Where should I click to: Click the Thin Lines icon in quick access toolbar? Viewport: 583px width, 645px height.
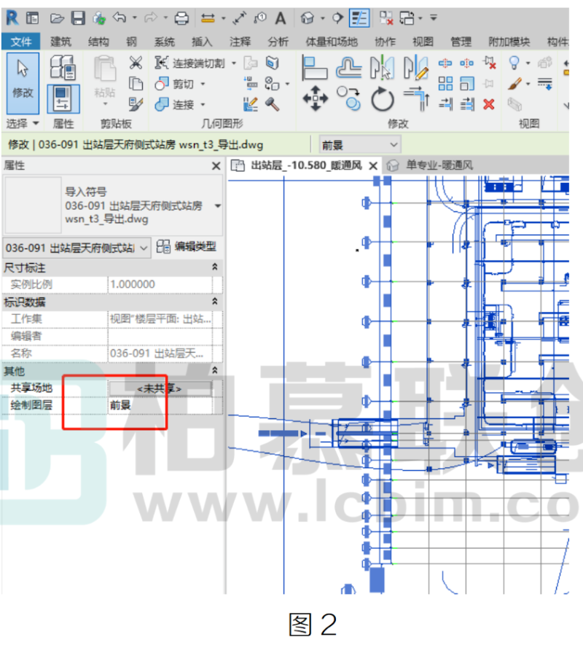point(359,18)
